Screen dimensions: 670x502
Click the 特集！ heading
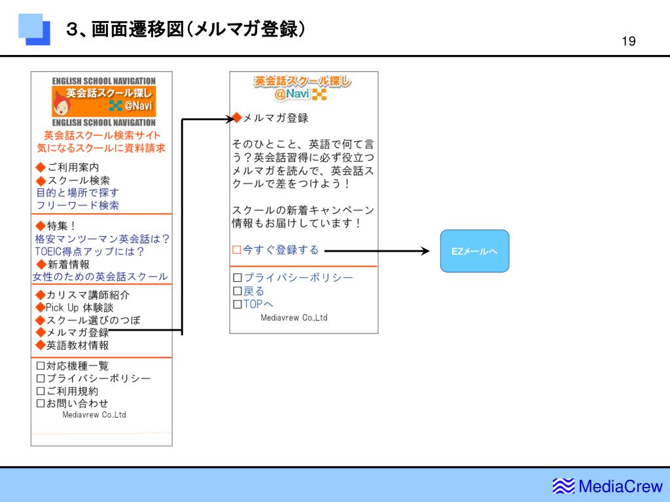coord(56,226)
